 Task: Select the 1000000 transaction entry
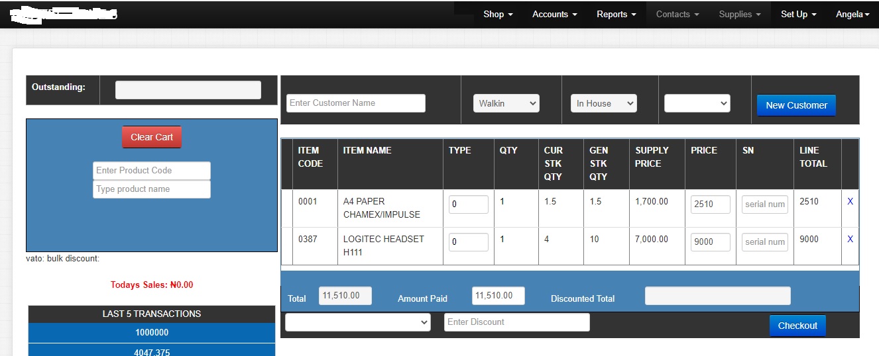[152, 333]
